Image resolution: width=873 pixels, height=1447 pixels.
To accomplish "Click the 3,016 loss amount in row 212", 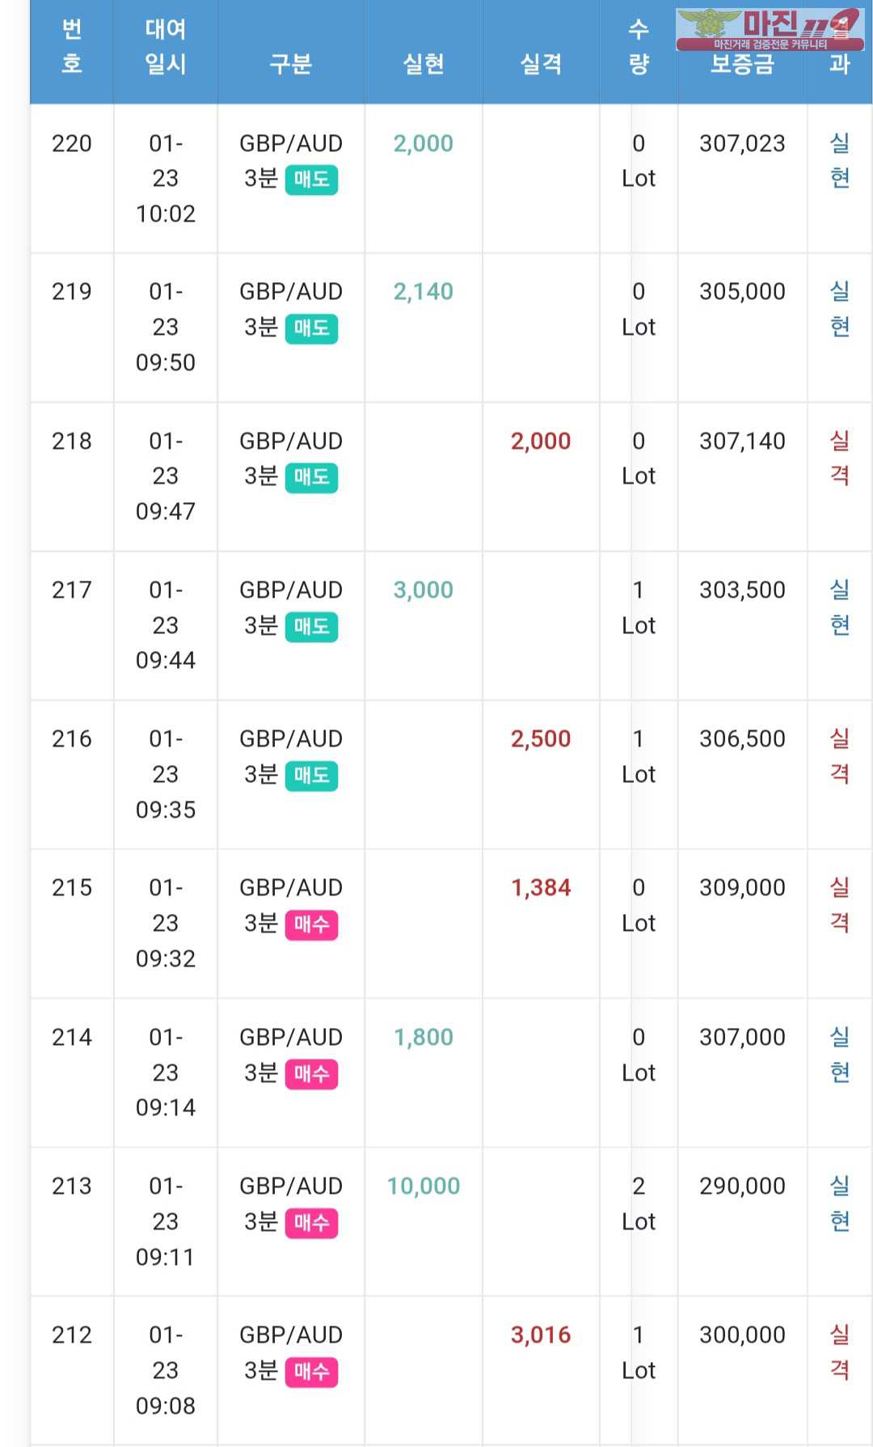I will click(541, 1335).
